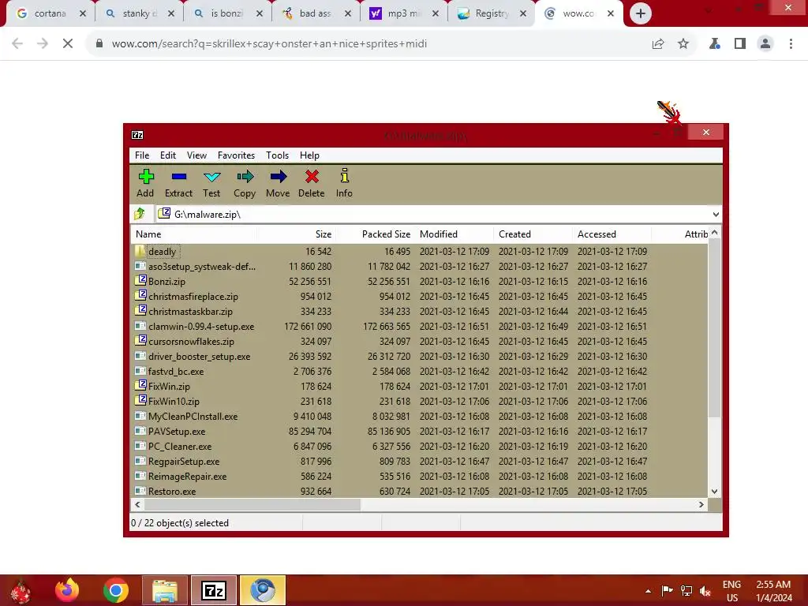This screenshot has height=606, width=808.
Task: Bookmark this page star icon
Action: 683,44
